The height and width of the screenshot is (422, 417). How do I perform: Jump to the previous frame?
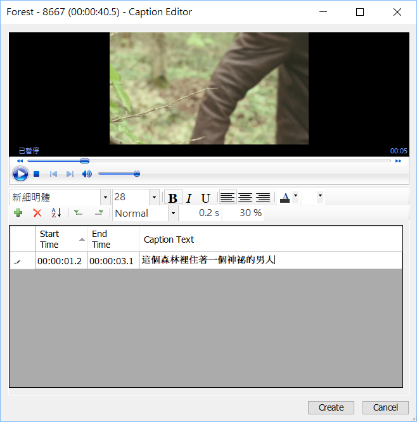click(x=53, y=174)
